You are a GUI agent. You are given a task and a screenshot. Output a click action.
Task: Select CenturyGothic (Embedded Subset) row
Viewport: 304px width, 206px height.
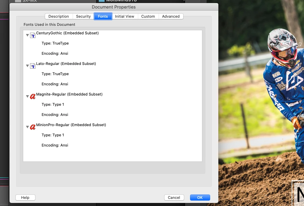[x=67, y=33]
